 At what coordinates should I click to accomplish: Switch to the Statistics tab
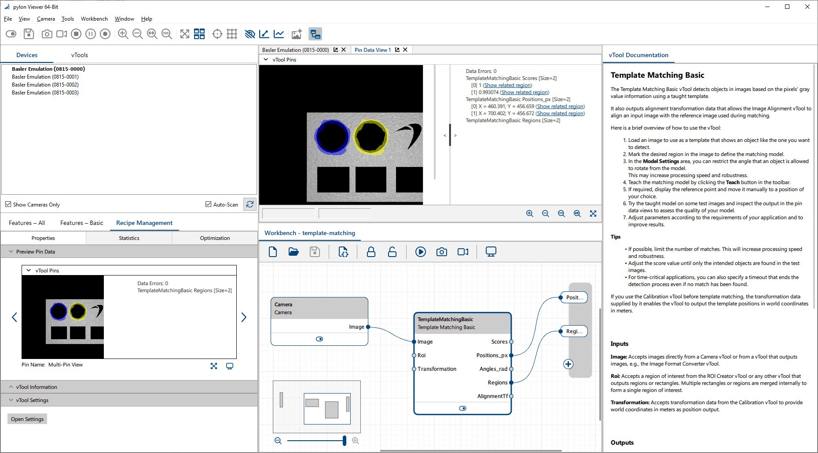pos(128,238)
